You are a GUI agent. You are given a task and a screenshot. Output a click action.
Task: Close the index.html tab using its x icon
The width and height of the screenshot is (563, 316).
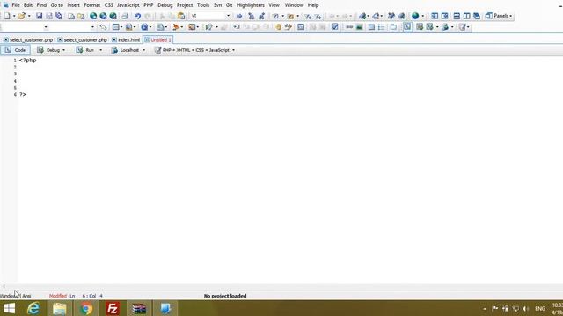[x=114, y=39]
